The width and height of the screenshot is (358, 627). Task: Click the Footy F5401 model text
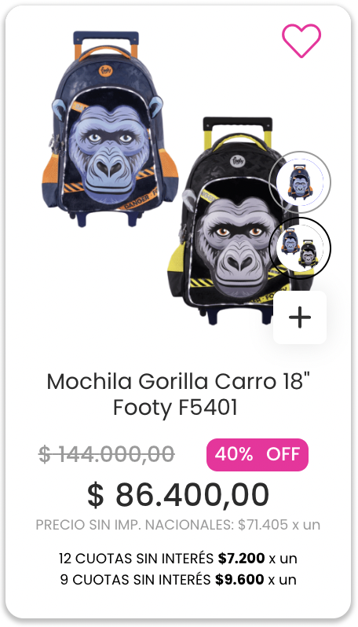tap(175, 408)
